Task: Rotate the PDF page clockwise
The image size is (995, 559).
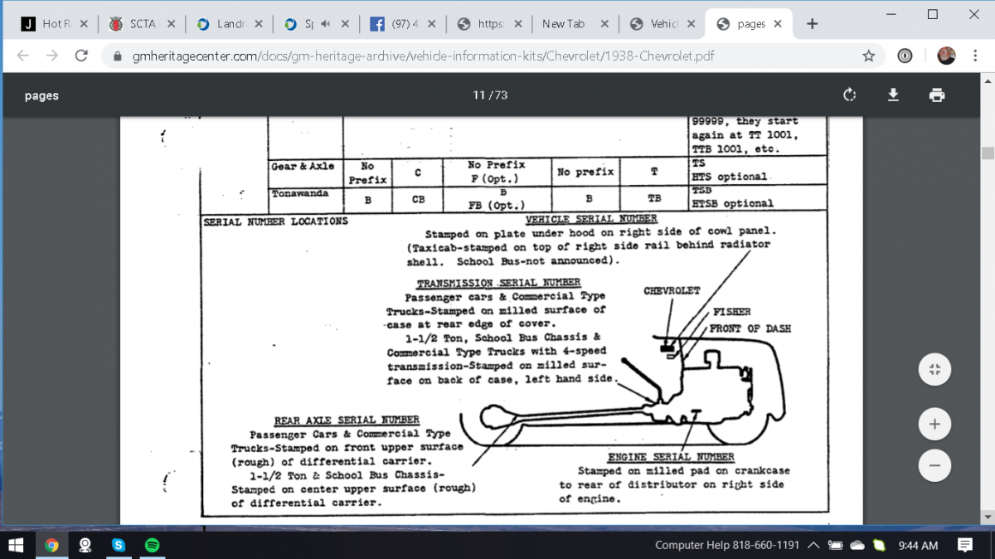Action: click(x=849, y=95)
